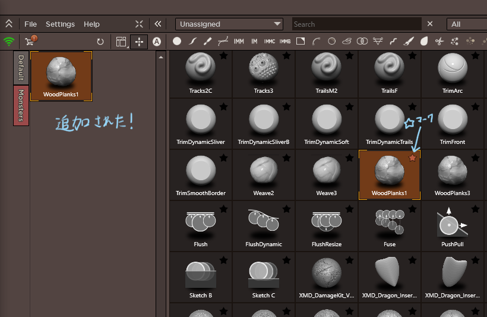The height and width of the screenshot is (317, 487).
Task: Click the zigzag path filter icon
Action: click(393, 41)
